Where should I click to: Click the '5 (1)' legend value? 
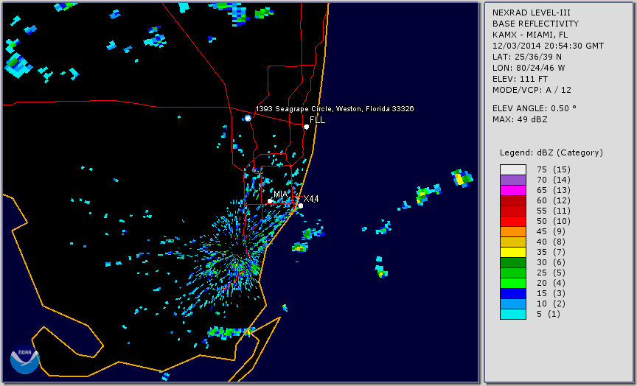coord(548,314)
